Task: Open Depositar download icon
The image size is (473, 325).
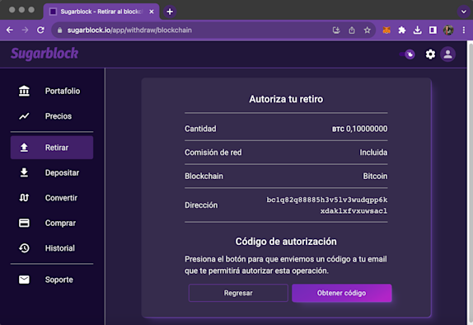Action: coord(24,172)
